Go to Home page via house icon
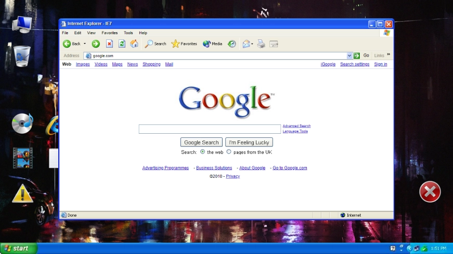453x254 pixels. point(134,44)
